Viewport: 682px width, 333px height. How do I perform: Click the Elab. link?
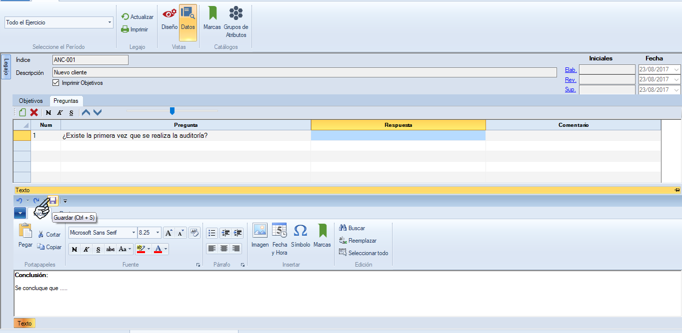coord(570,70)
